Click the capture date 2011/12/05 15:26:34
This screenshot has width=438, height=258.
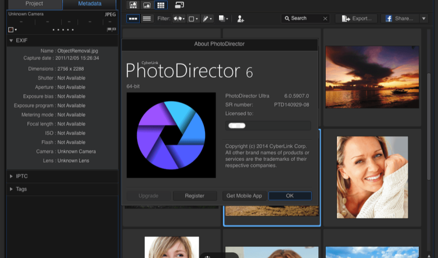click(77, 58)
